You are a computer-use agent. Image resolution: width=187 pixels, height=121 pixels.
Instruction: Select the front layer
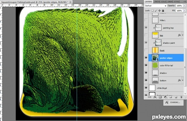(166, 50)
